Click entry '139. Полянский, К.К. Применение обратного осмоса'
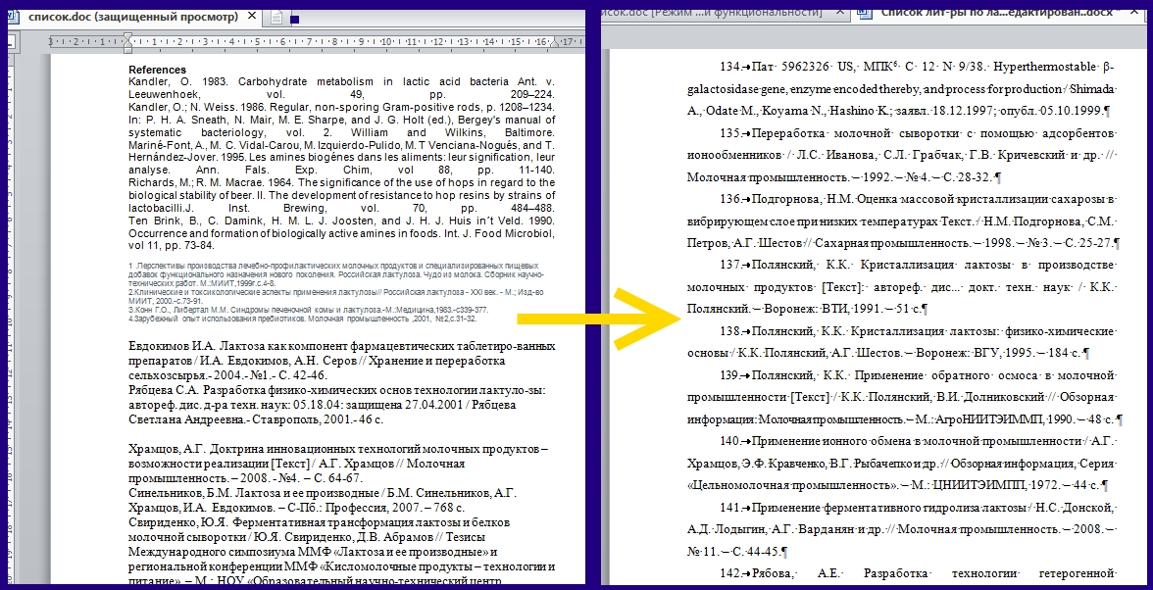Image resolution: width=1153 pixels, height=590 pixels. 917,375
